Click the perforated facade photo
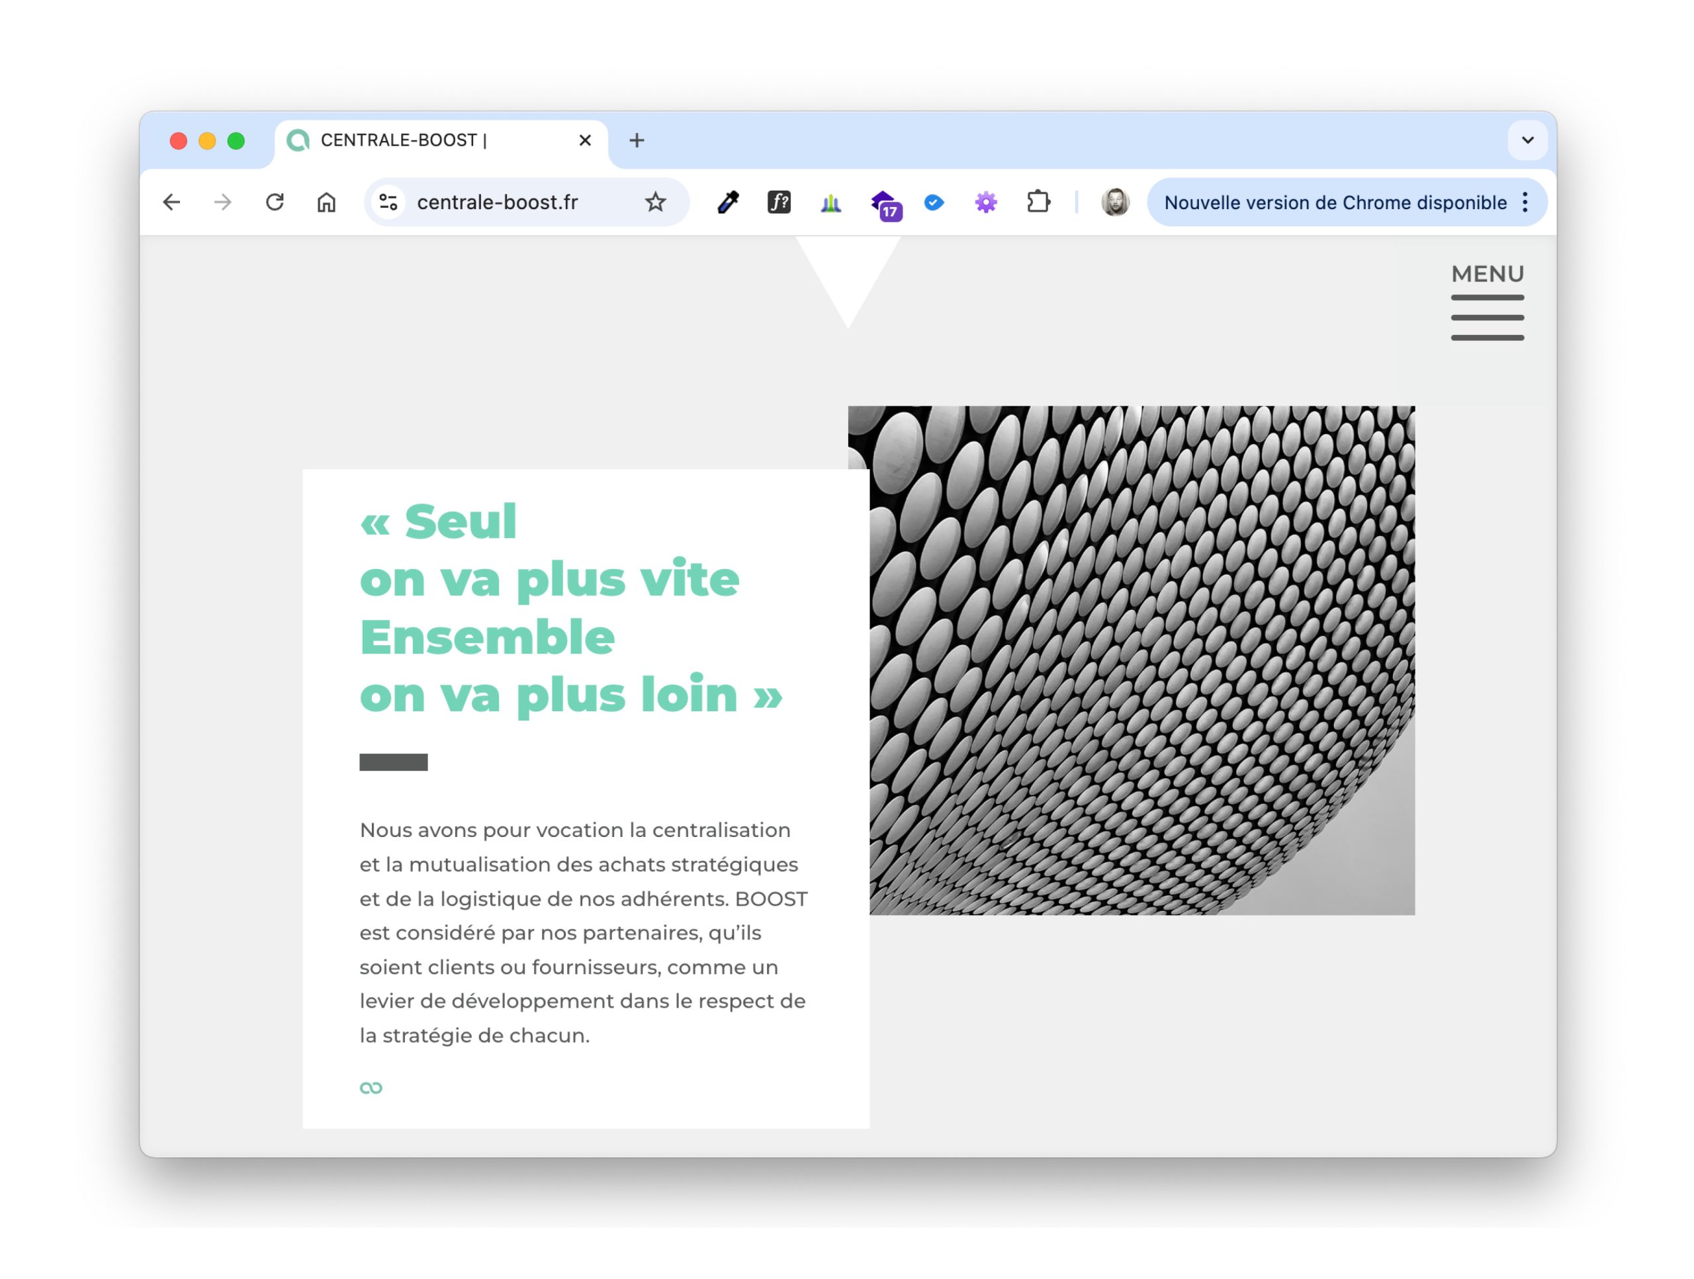 pyautogui.click(x=1142, y=660)
